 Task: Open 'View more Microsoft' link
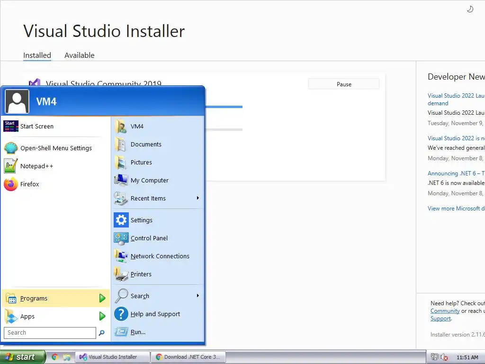pyautogui.click(x=456, y=209)
